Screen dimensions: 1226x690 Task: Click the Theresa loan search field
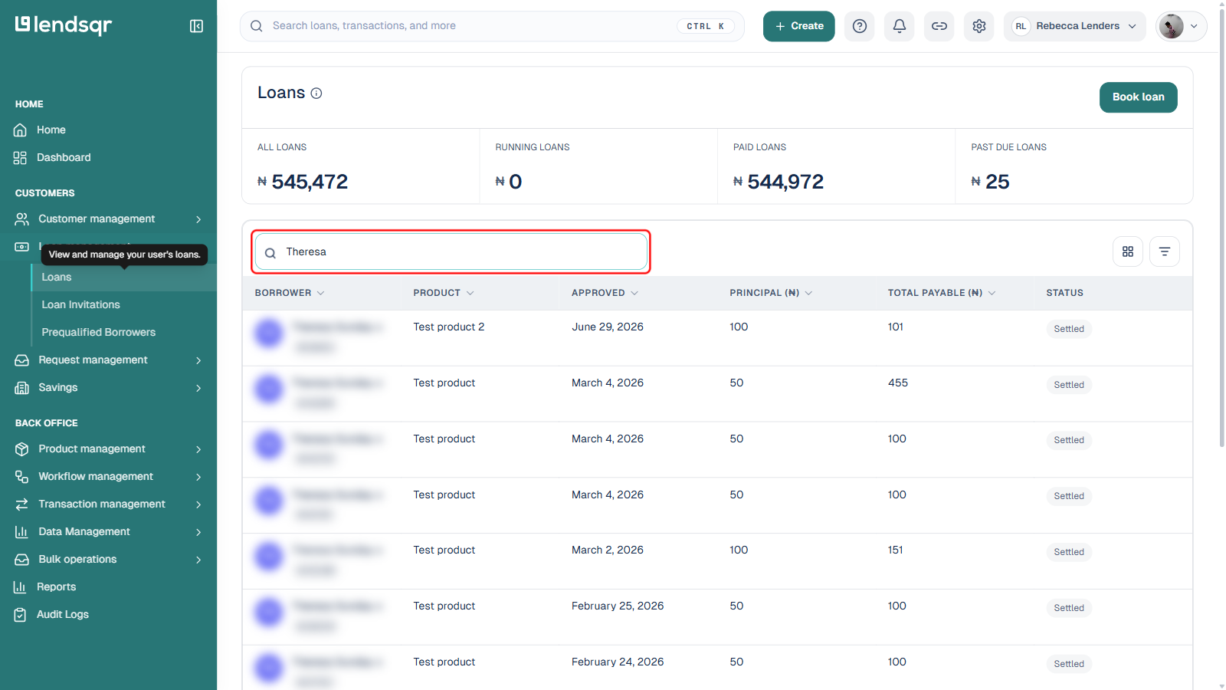451,251
